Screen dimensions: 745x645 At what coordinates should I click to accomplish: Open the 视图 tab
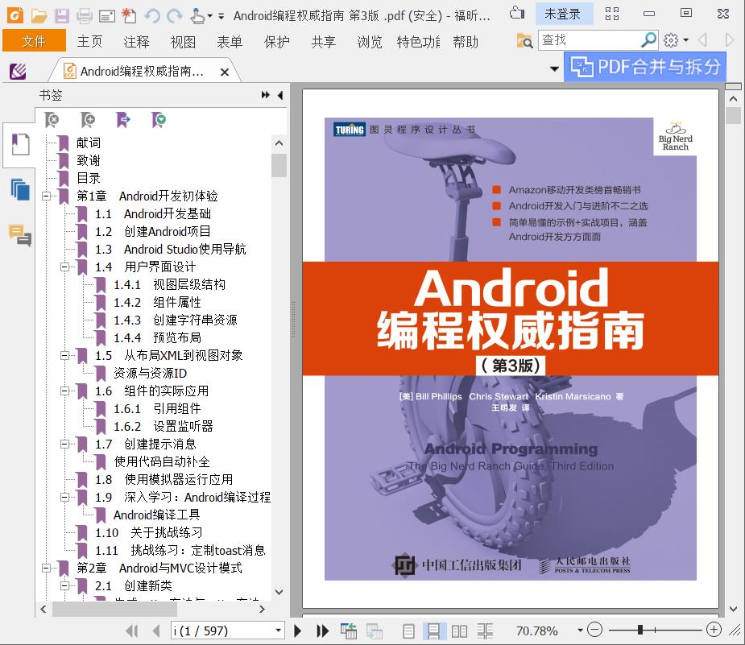183,42
